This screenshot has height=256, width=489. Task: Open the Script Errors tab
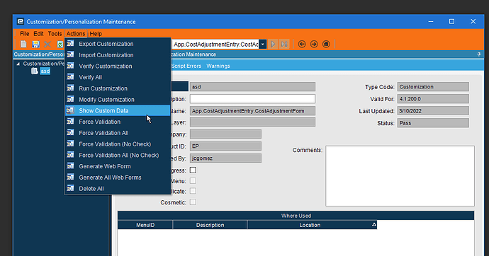pos(186,66)
